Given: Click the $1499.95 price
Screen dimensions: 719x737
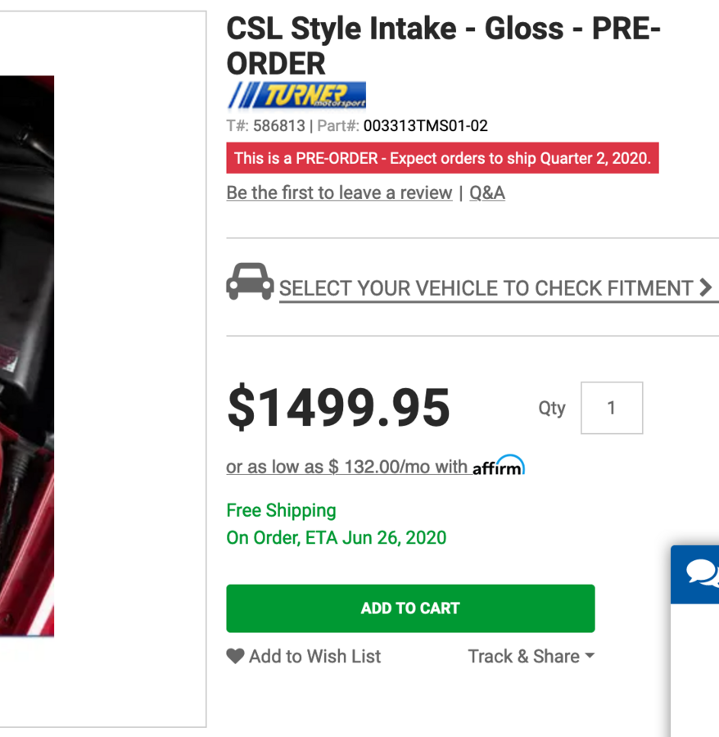Looking at the screenshot, I should (338, 407).
